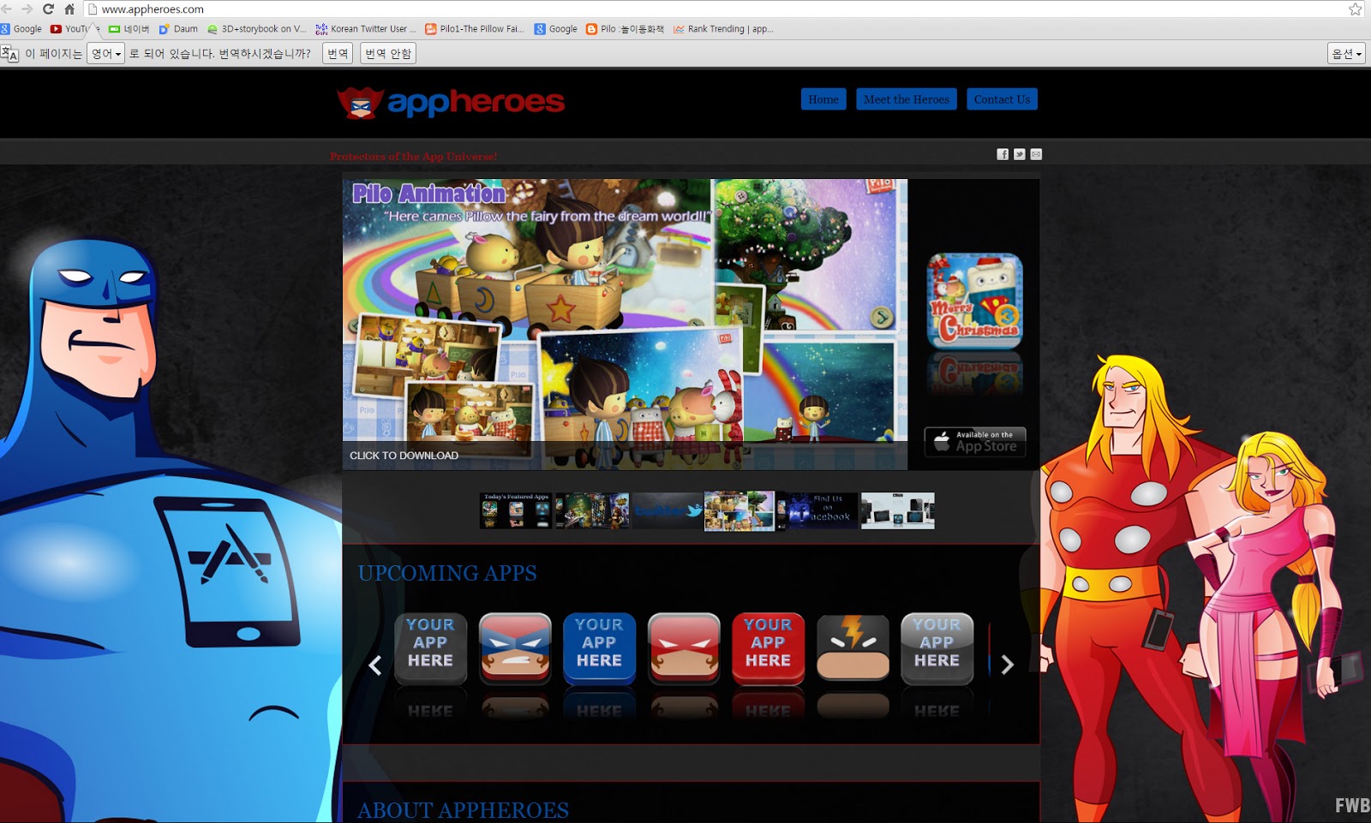Image resolution: width=1371 pixels, height=823 pixels.
Task: Open the Contact Us menu item
Action: (1002, 99)
